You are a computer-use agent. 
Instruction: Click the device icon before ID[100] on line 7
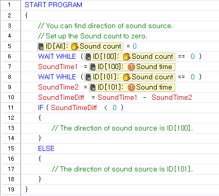(x=93, y=67)
